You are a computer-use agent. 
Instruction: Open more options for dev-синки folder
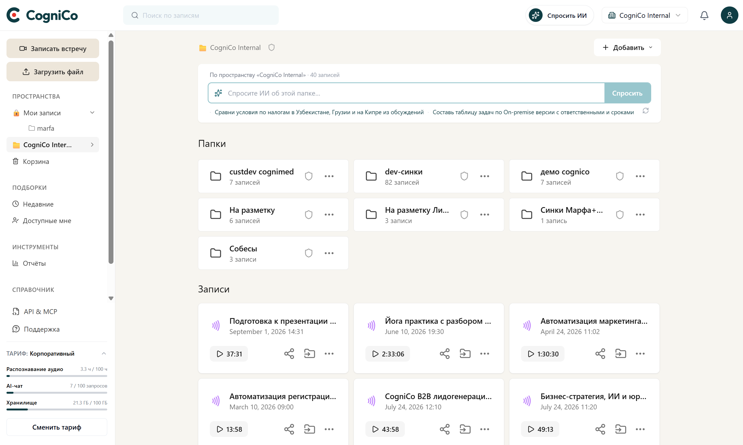[x=485, y=176]
